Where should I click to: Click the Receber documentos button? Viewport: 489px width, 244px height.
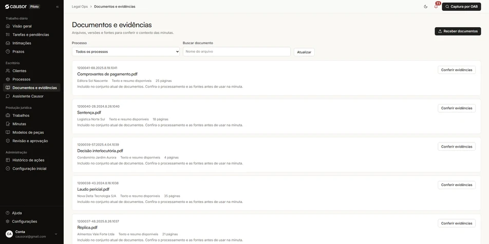[x=458, y=31]
